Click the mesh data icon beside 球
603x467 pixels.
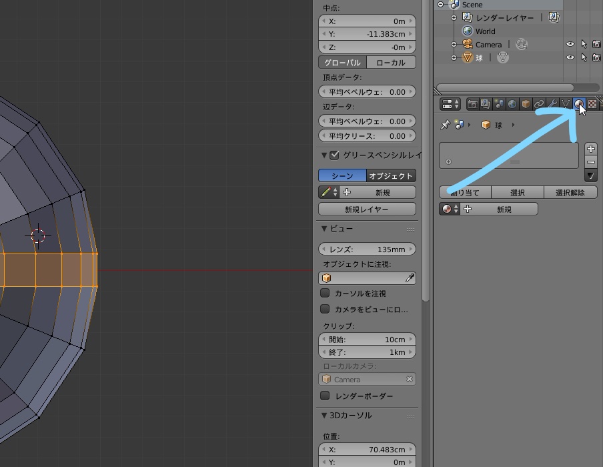coord(503,57)
